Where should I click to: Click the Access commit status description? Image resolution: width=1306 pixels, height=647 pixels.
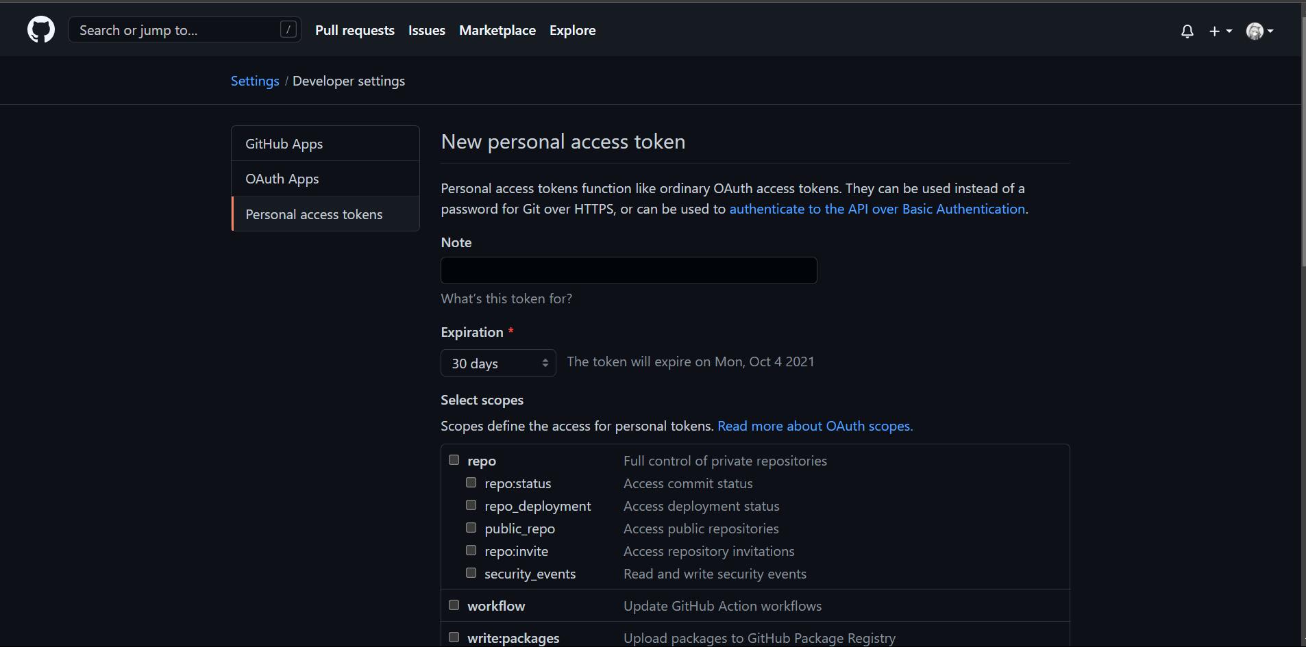point(688,483)
